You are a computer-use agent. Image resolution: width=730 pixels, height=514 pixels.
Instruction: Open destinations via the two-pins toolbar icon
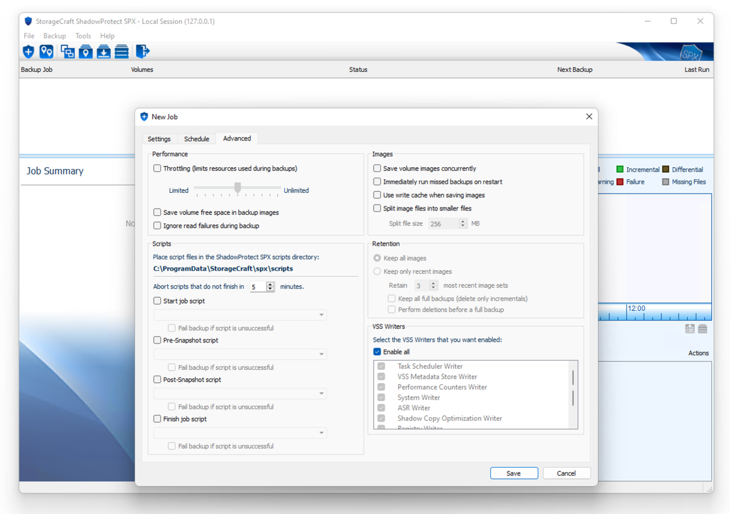[x=46, y=52]
